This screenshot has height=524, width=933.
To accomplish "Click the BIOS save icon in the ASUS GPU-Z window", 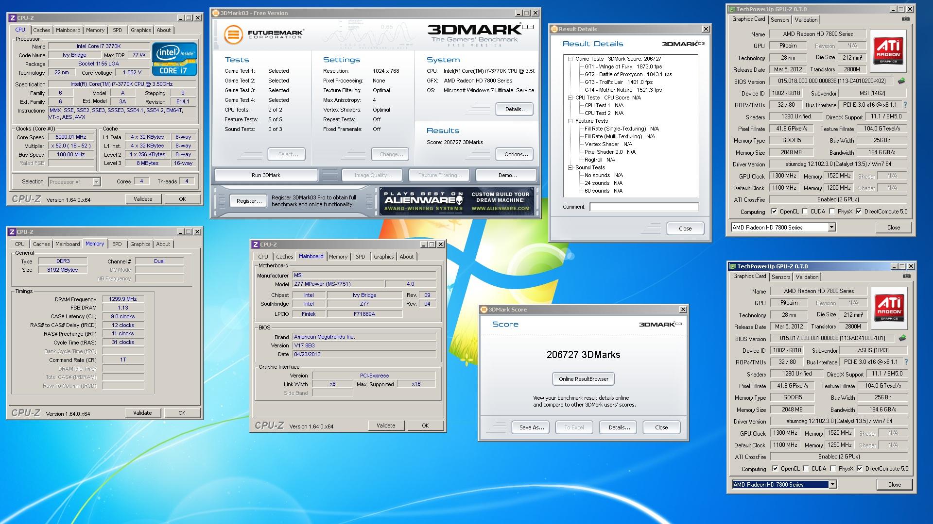I will tap(902, 338).
